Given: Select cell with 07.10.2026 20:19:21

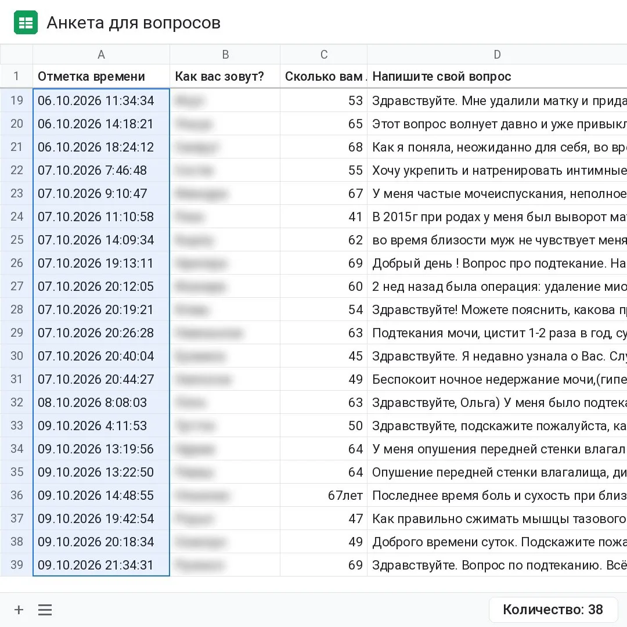Looking at the screenshot, I should [x=101, y=309].
